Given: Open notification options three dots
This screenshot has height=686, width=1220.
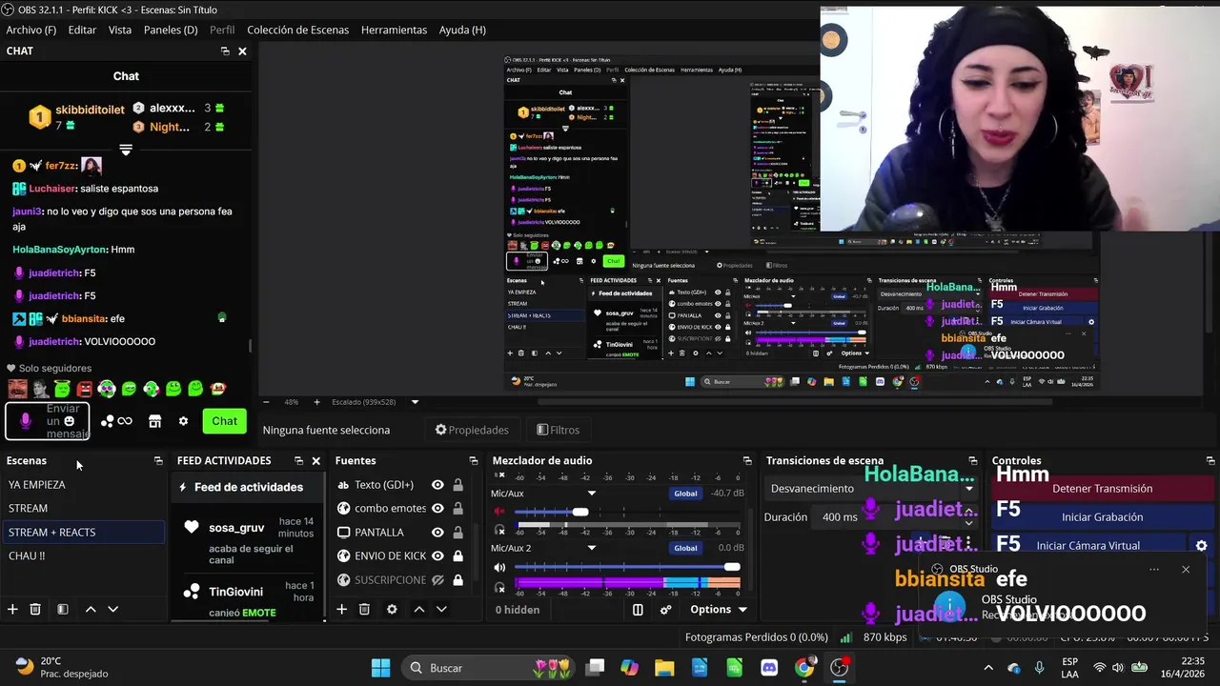Looking at the screenshot, I should coord(1154,570).
